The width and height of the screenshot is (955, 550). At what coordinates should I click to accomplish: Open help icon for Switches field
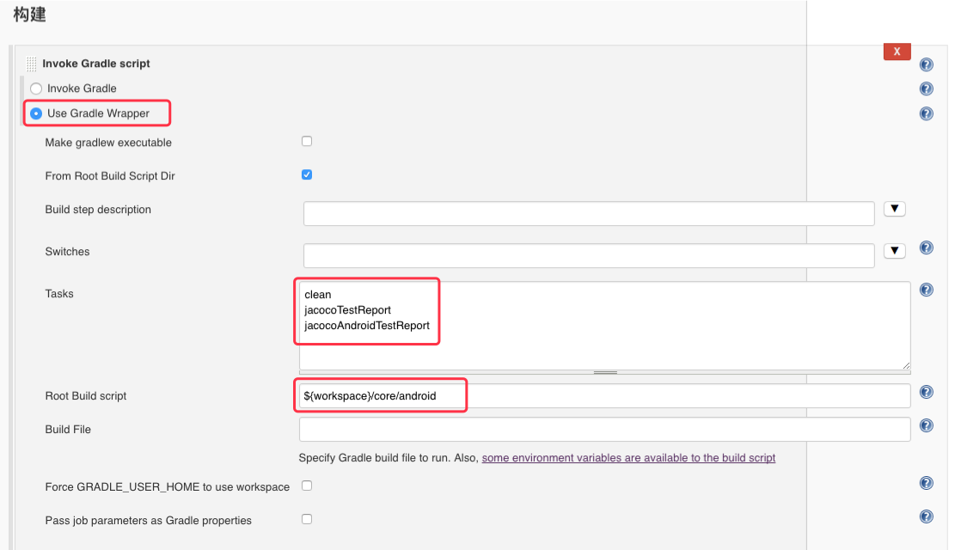(x=926, y=247)
